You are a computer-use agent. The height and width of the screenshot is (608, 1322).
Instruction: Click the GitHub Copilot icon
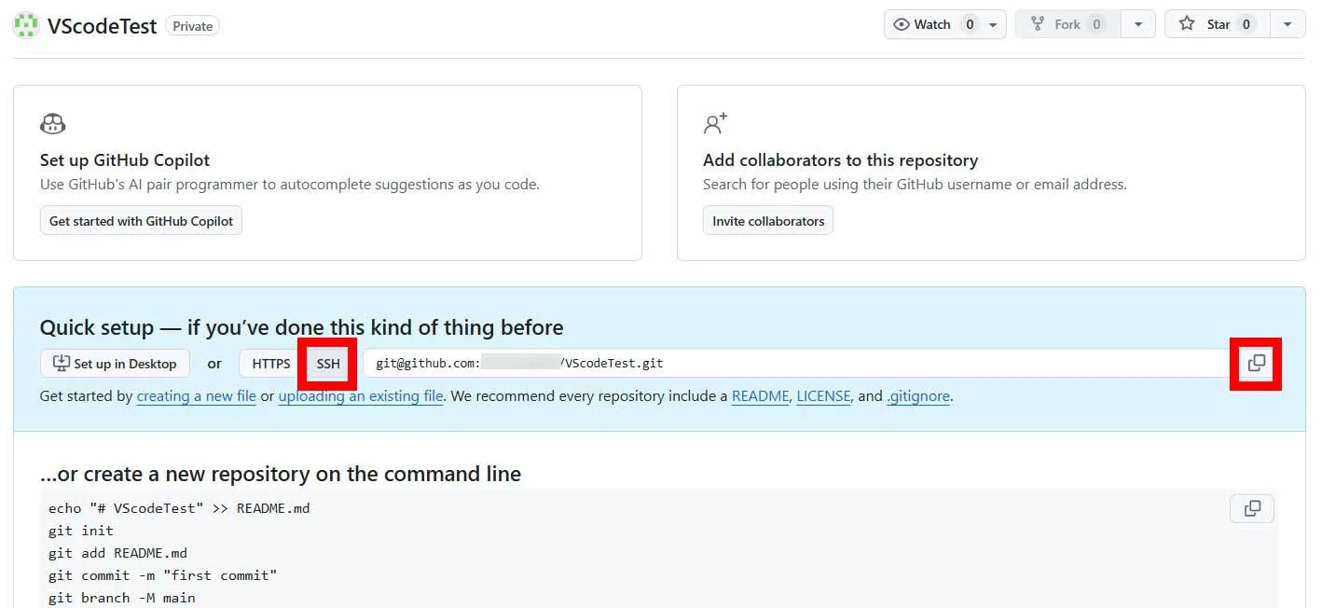(53, 123)
